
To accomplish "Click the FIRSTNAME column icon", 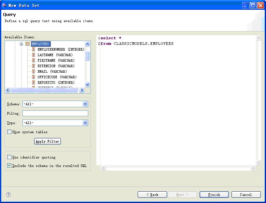I will pos(34,60).
